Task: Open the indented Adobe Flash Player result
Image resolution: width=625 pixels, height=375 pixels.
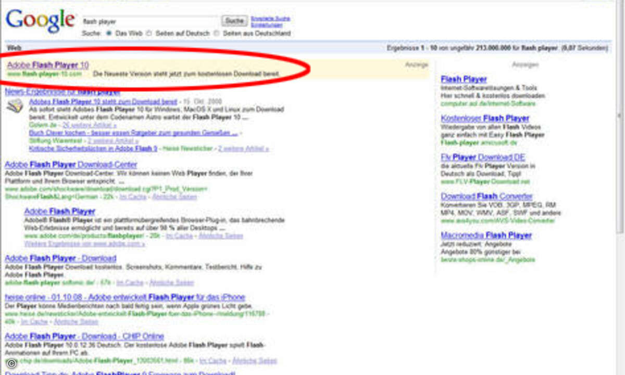Action: pos(59,211)
